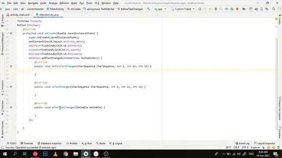This screenshot has height=158, width=282.
Task: Open the Run tool window
Action: 87,144
